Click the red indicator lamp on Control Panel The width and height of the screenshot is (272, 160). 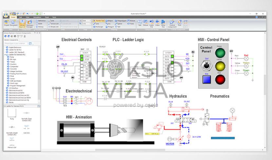click(220, 80)
